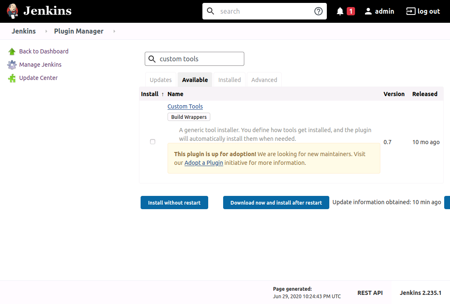The height and width of the screenshot is (304, 450).
Task: Switch to the Updates tab
Action: coord(161,80)
